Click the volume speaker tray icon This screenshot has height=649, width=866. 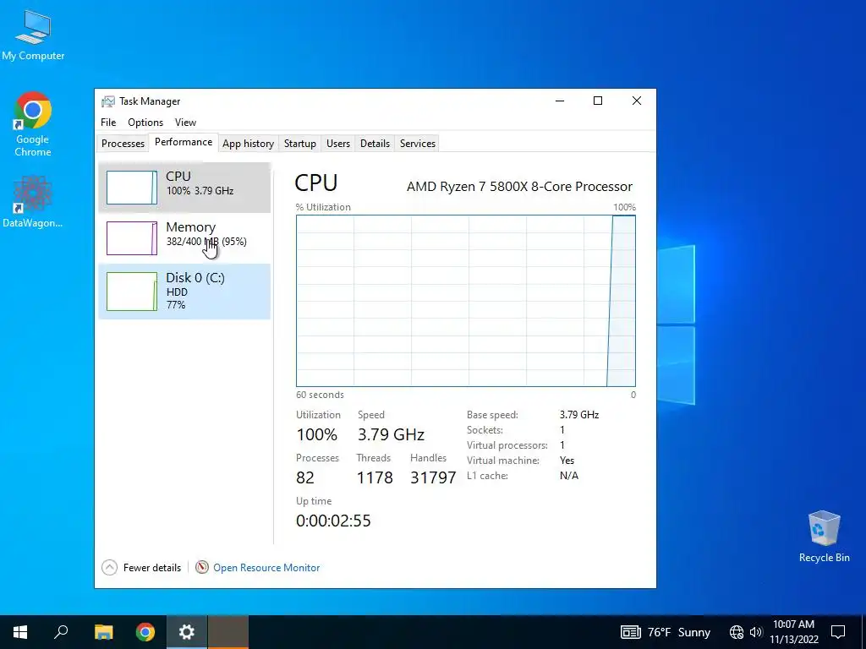[756, 632]
